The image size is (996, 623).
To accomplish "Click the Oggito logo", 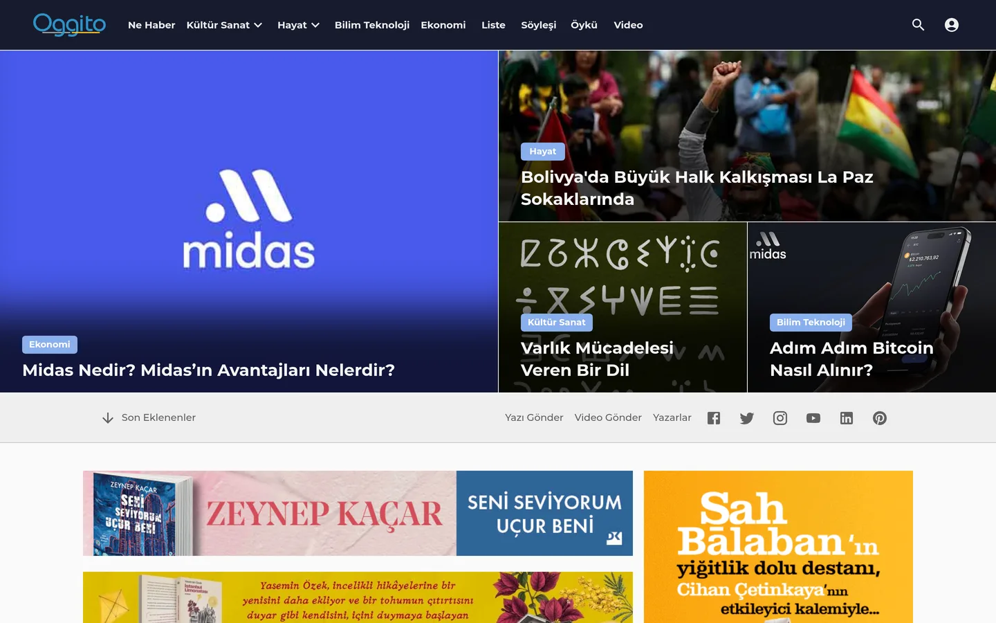I will pos(69,25).
